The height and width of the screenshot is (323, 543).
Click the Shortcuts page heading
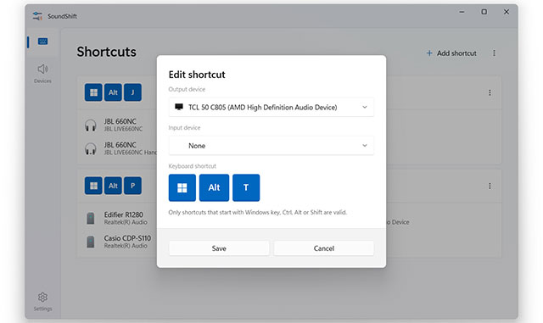coord(106,52)
